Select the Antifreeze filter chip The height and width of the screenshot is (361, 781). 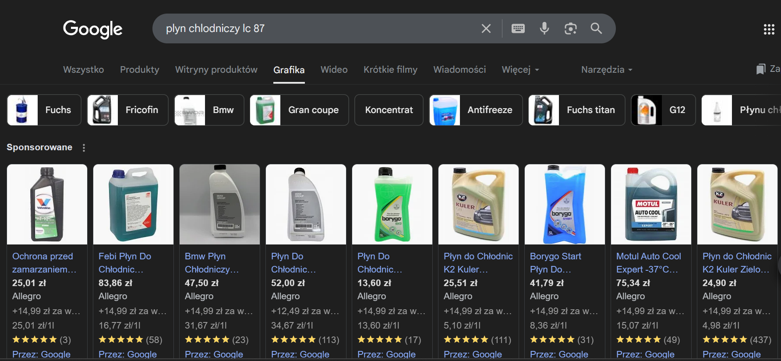[x=476, y=110]
